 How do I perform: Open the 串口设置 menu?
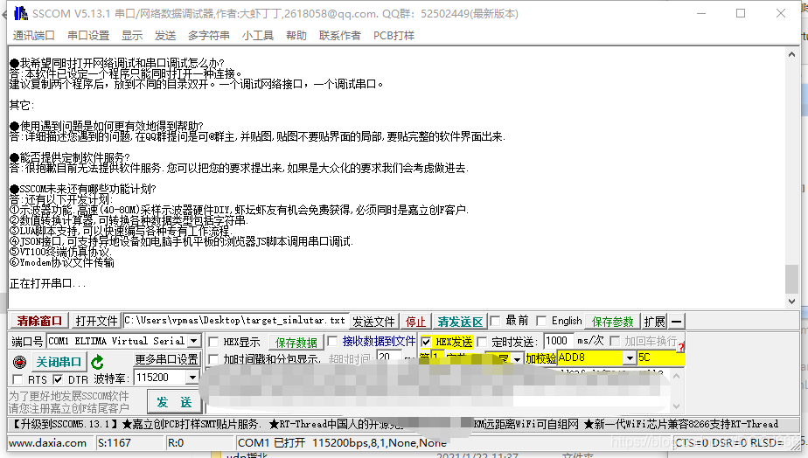point(88,36)
